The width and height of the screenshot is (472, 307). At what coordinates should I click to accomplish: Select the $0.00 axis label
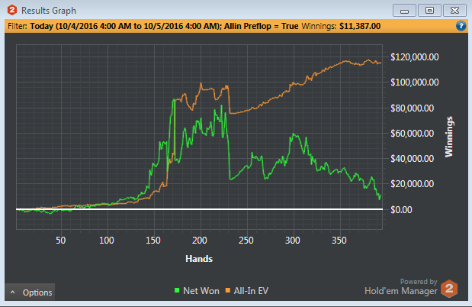[x=401, y=209]
